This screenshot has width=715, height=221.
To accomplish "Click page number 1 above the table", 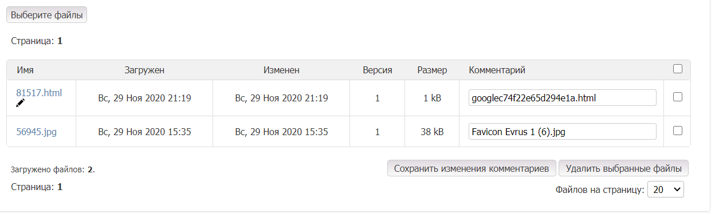I will coord(60,41).
